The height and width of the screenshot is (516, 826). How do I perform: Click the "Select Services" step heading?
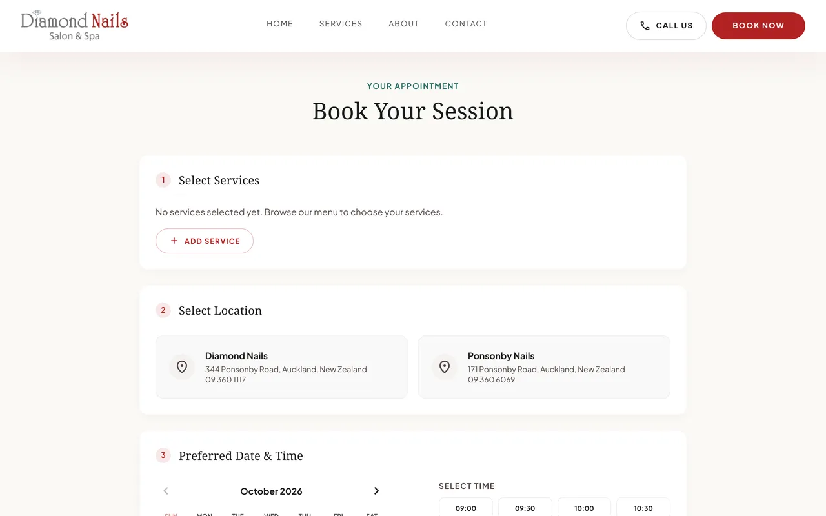[219, 181]
